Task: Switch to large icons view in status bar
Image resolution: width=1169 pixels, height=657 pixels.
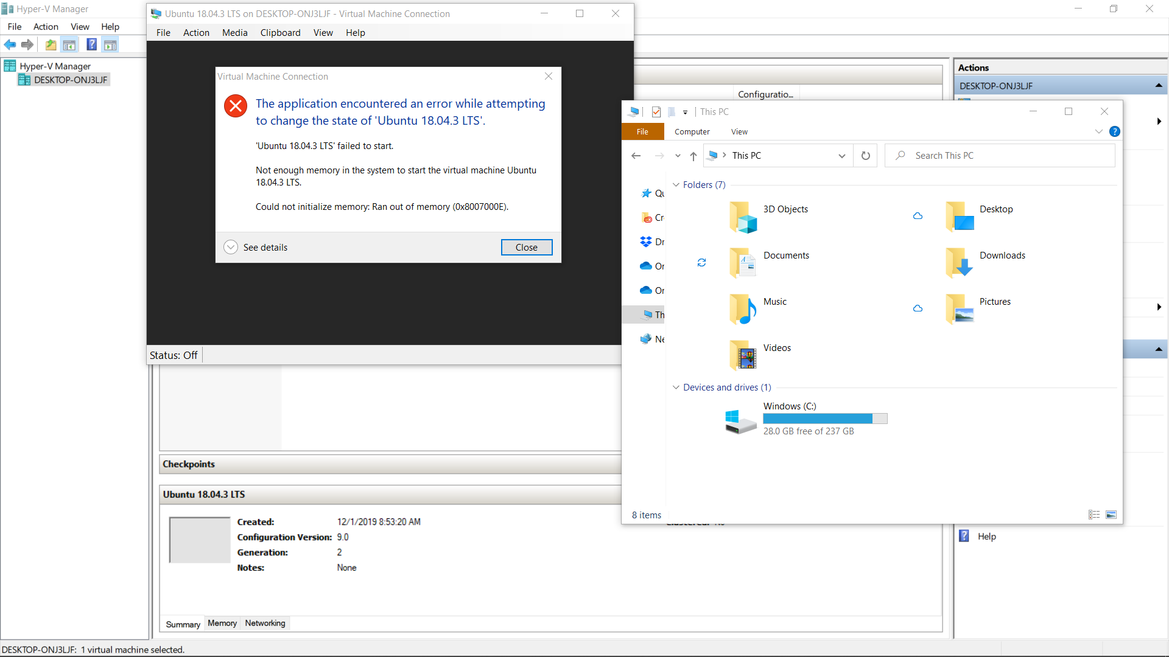Action: pos(1111,515)
